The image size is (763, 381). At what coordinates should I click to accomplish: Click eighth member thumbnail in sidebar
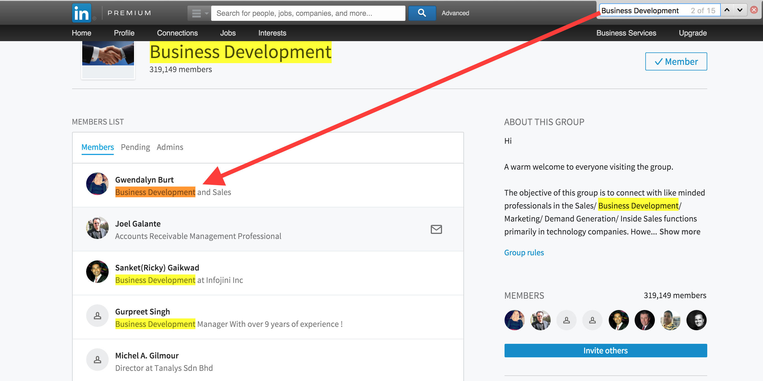point(696,320)
